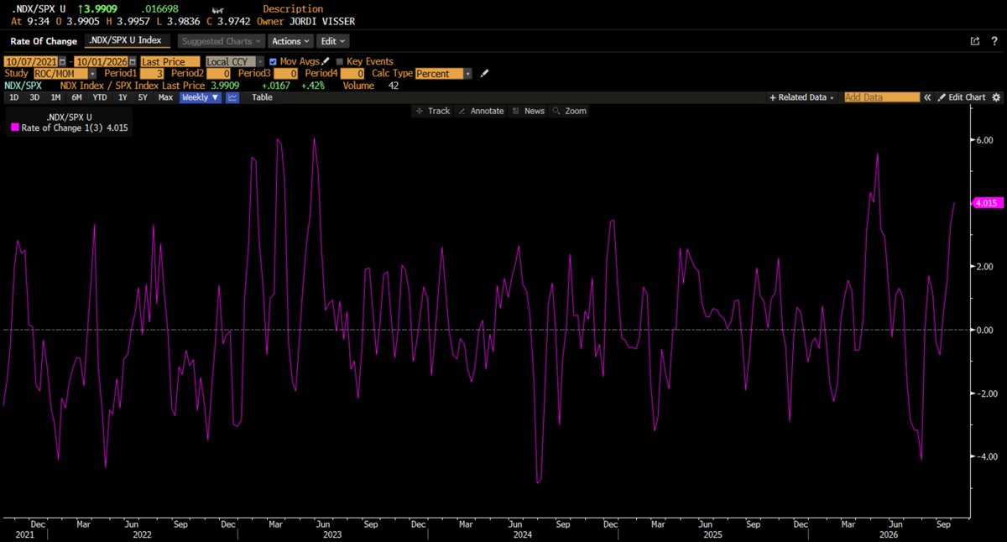Open the Suggested Charts dropdown

tap(221, 40)
